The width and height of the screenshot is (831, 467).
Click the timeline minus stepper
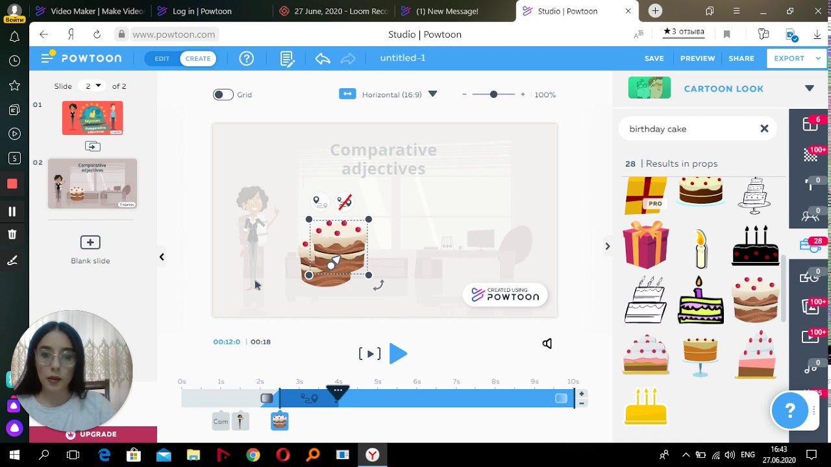582,403
